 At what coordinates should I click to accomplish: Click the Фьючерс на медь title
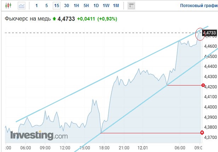pyautogui.click(x=28, y=19)
